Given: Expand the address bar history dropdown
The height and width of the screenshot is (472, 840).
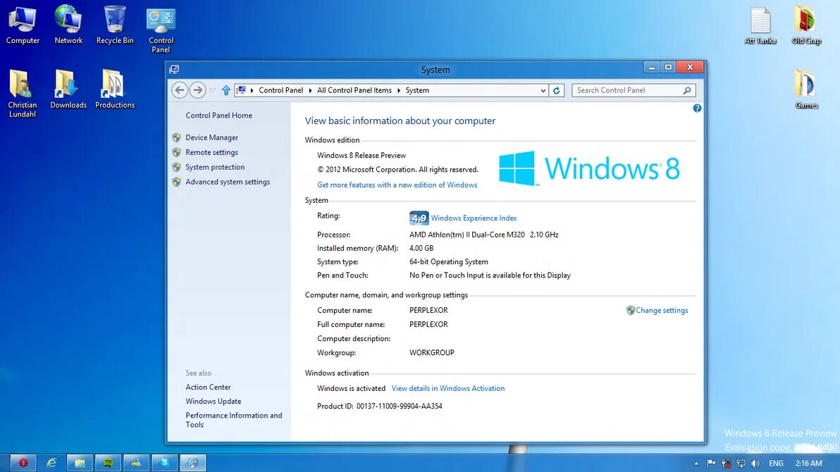Looking at the screenshot, I should [543, 91].
